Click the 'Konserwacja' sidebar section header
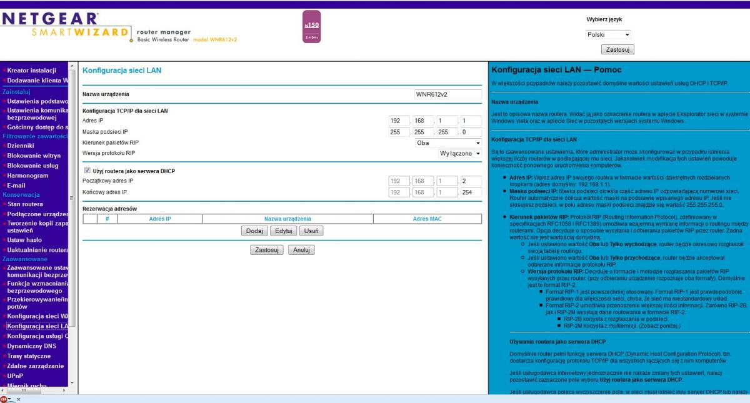Viewport: 750px width, 403px height. pyautogui.click(x=20, y=194)
